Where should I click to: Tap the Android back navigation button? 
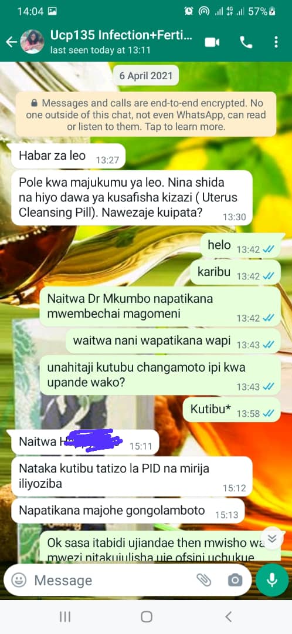pyautogui.click(x=228, y=616)
